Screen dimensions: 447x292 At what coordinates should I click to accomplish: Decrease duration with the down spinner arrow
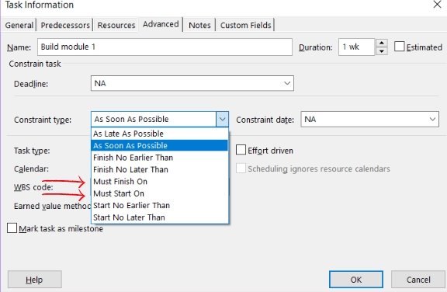tap(382, 51)
